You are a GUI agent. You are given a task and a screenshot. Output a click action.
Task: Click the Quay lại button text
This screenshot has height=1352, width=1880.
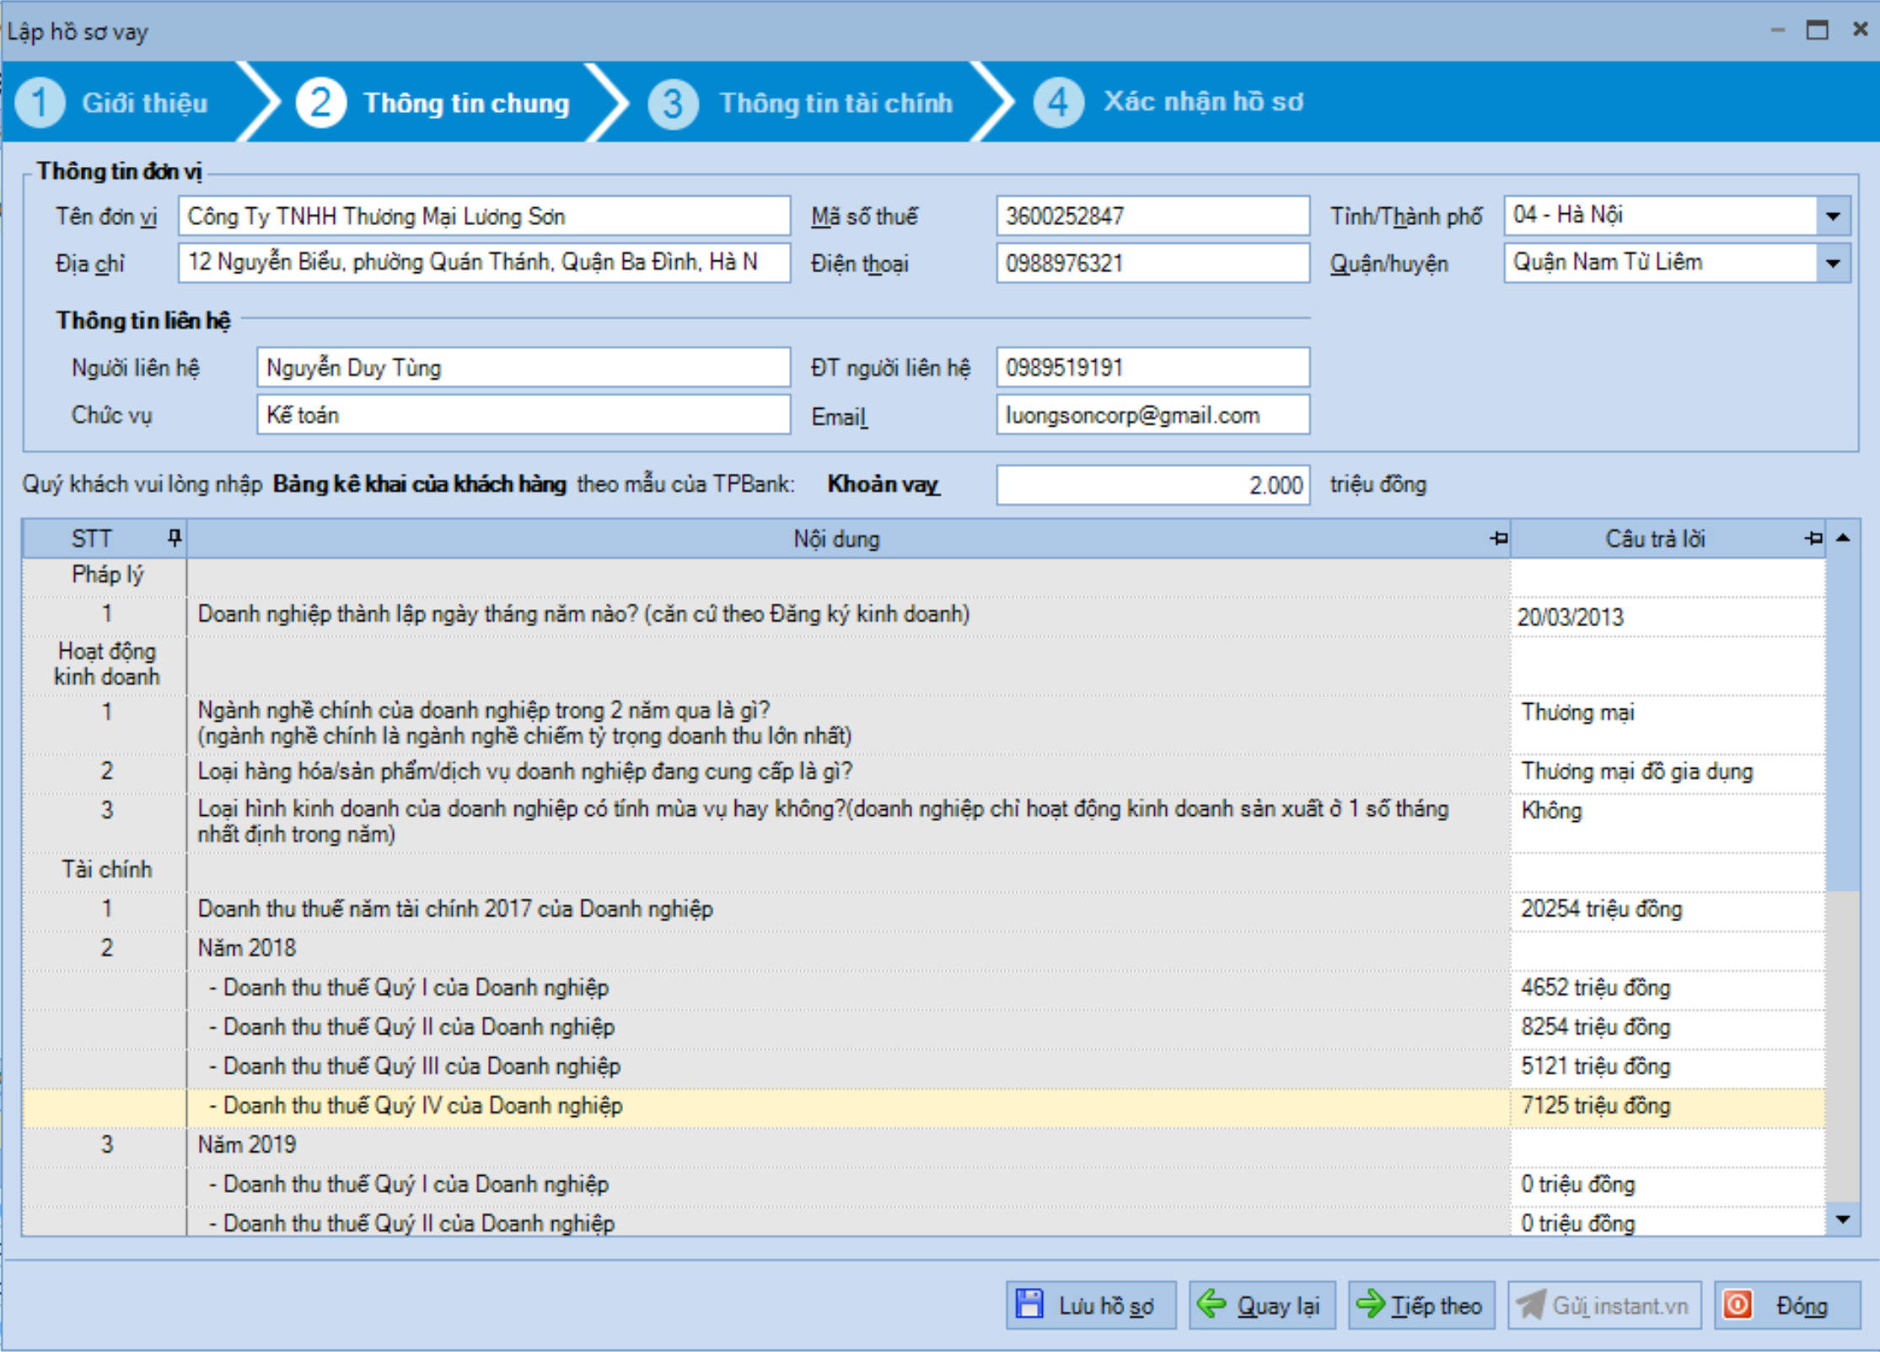click(1277, 1306)
